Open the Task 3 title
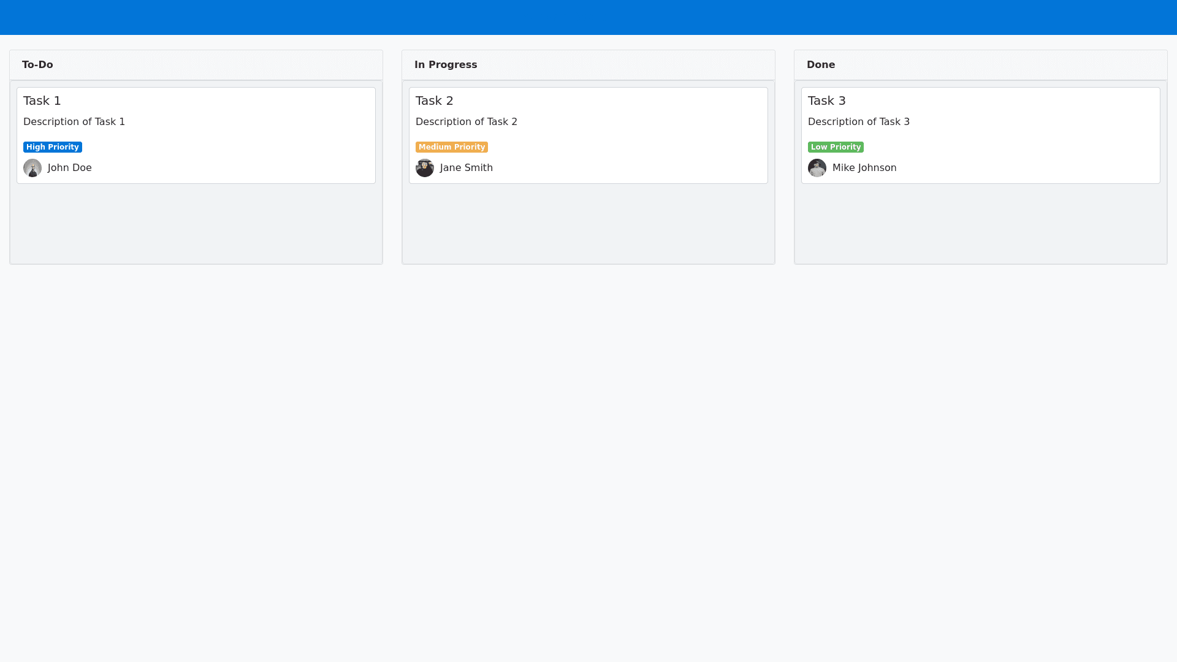Viewport: 1177px width, 662px height. pos(827,101)
